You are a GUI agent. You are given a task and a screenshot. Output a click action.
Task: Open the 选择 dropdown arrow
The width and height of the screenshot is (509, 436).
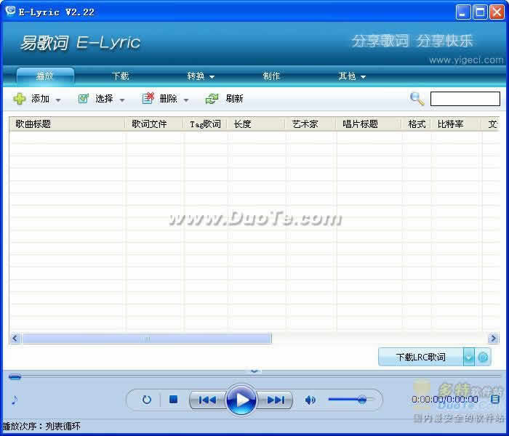click(x=122, y=100)
